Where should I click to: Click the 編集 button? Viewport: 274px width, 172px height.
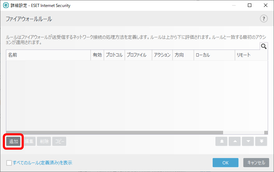pyautogui.click(x=29, y=141)
